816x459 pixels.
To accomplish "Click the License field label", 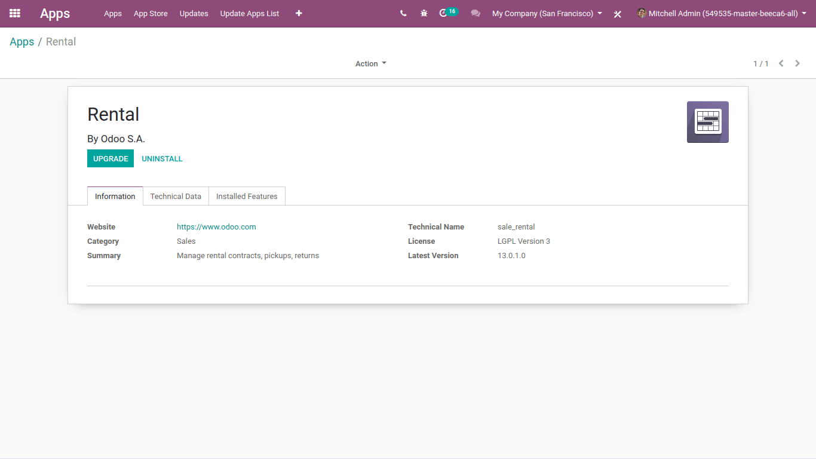I will click(422, 241).
